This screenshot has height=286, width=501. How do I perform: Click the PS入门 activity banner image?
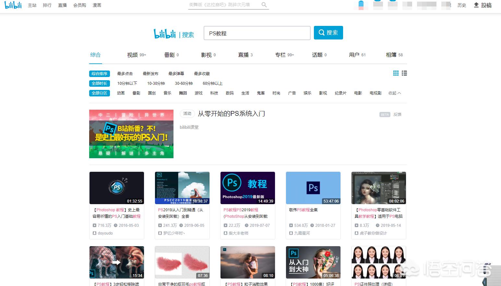(x=131, y=134)
